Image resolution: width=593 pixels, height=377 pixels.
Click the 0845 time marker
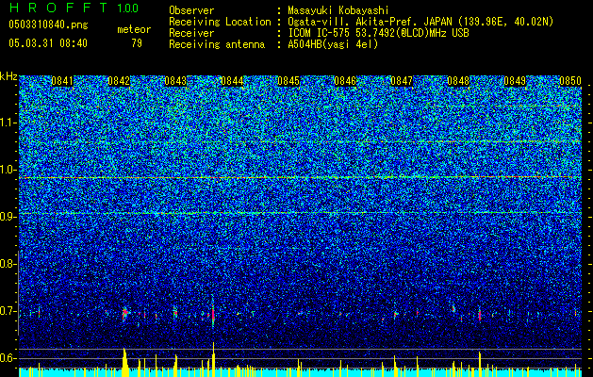tap(288, 81)
